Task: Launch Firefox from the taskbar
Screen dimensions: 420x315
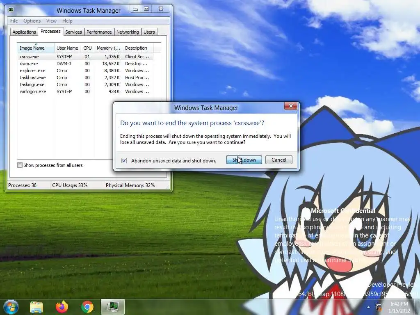Action: point(62,307)
